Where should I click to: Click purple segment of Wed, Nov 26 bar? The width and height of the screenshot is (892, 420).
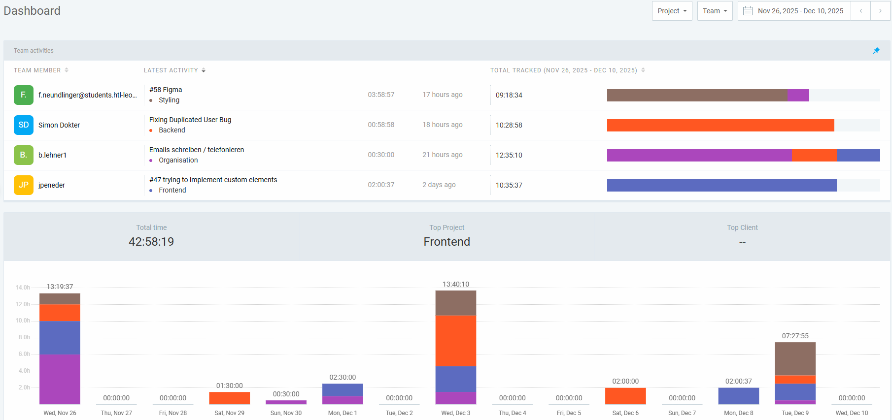coord(60,379)
